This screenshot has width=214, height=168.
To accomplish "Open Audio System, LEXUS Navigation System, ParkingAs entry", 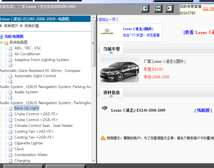I will [46, 103].
